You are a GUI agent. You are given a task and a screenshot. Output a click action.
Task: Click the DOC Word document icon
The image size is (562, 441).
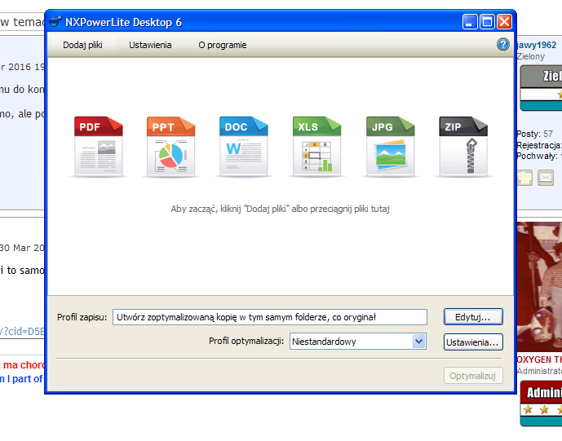coord(243,146)
